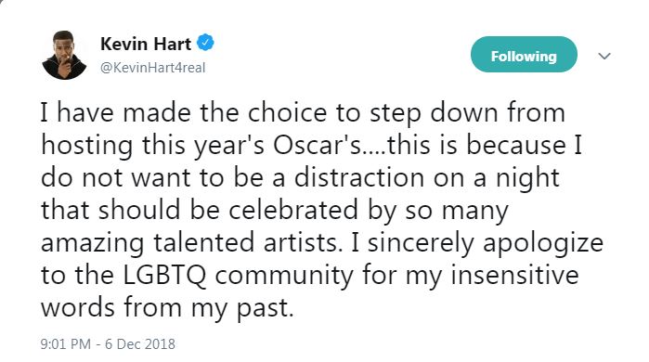Select the 6 Dec 2018 date text
This screenshot has width=649, height=362.
click(140, 343)
